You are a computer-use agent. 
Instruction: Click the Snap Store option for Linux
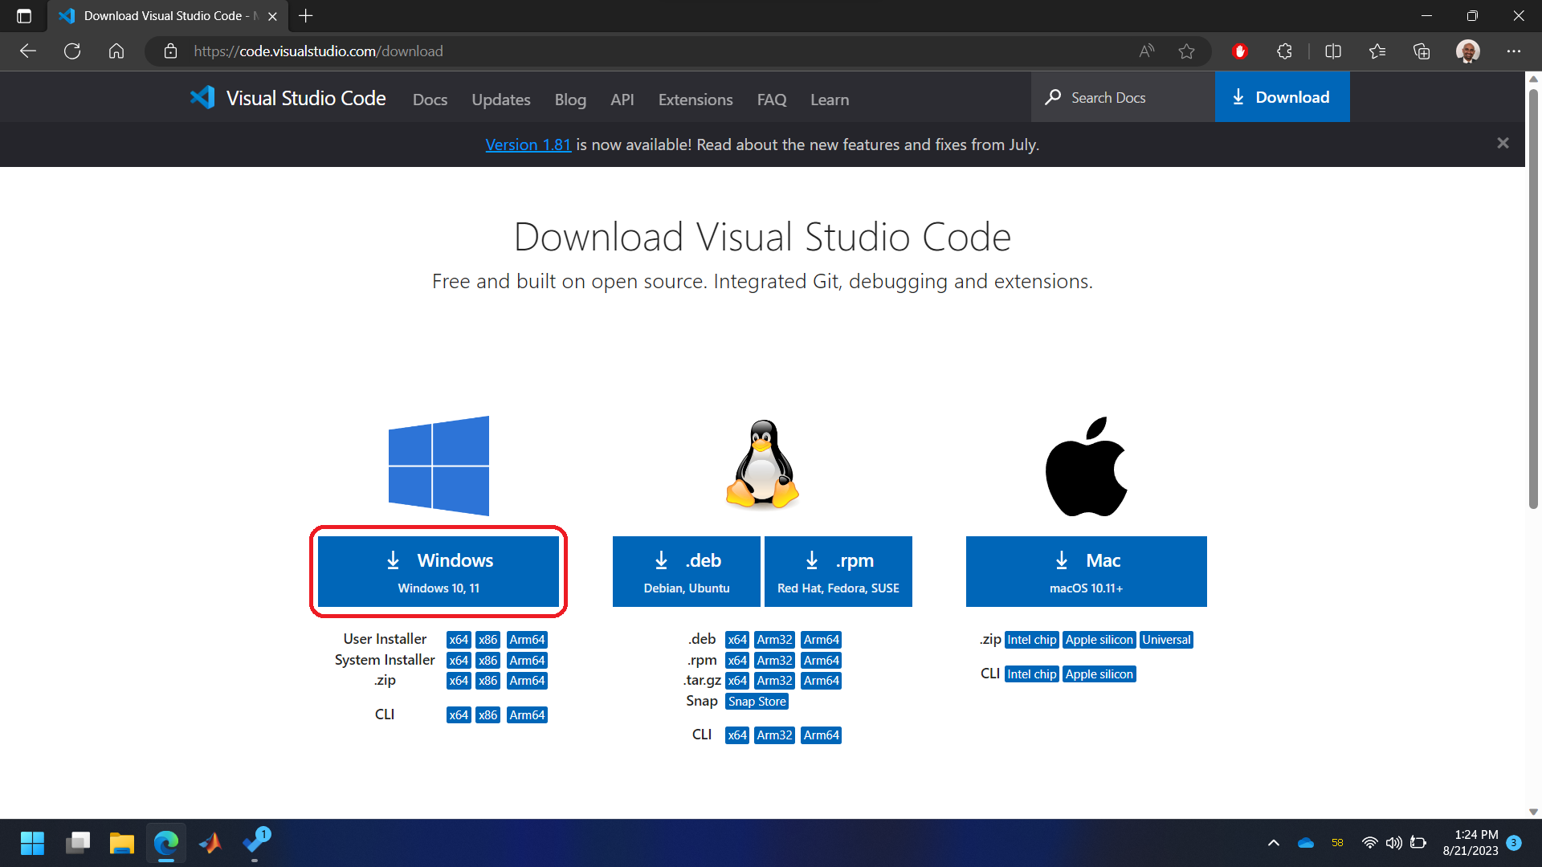point(757,701)
